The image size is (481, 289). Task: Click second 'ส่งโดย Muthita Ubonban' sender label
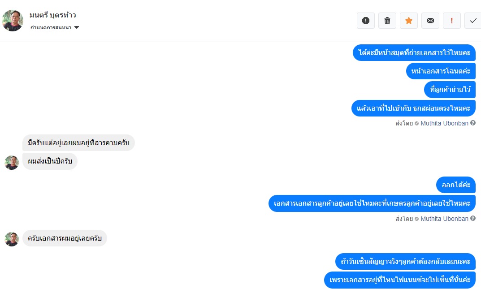[x=432, y=219]
